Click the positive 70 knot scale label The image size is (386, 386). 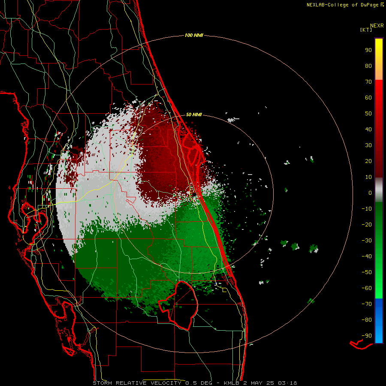(x=368, y=82)
